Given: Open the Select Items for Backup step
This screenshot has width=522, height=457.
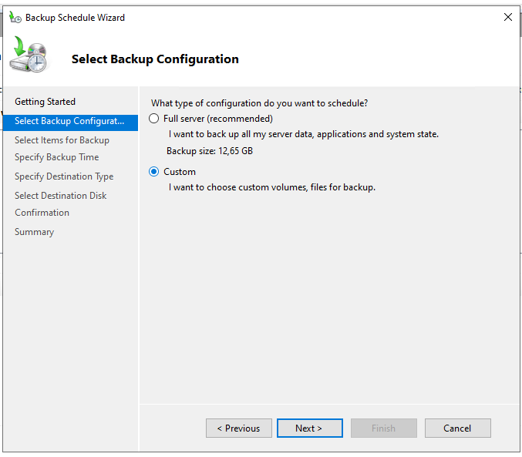Looking at the screenshot, I should click(x=62, y=140).
